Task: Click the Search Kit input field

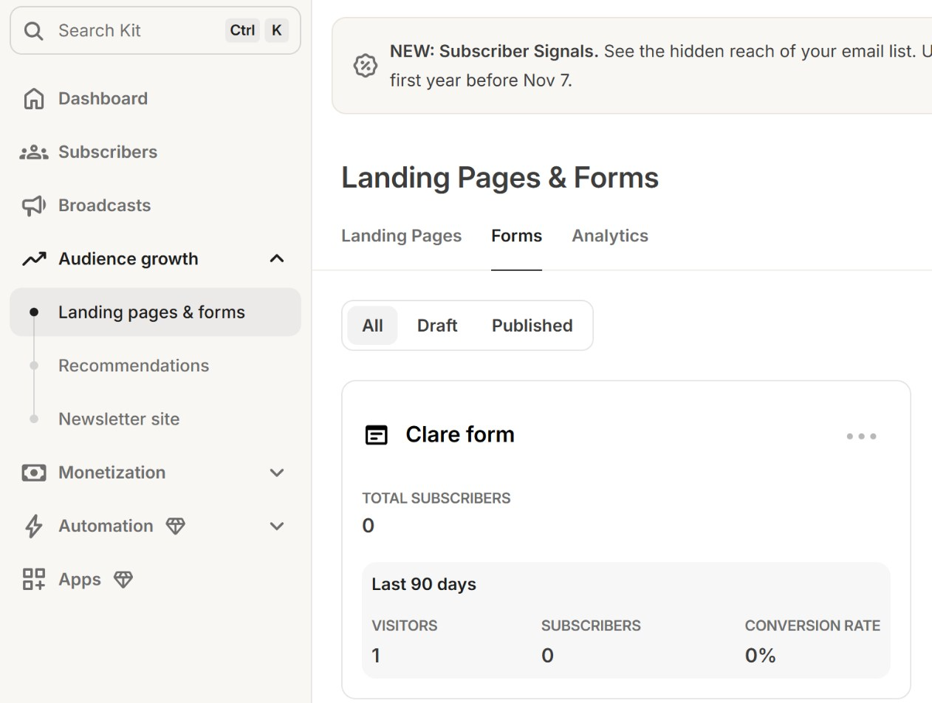Action: click(155, 31)
